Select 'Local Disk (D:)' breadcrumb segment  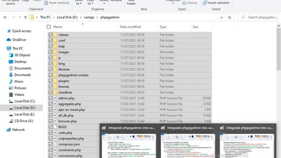coord(67,18)
